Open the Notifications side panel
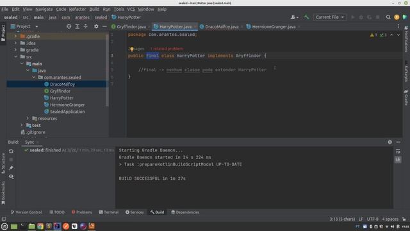Viewport: 410px width, 231px height. (x=406, y=38)
